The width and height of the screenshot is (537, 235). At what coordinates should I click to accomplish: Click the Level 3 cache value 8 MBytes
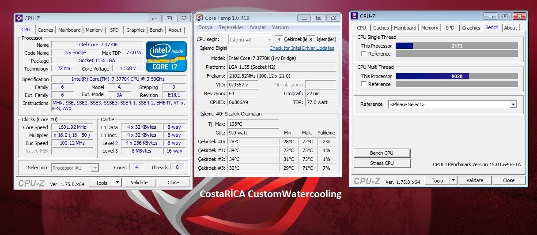(x=141, y=151)
